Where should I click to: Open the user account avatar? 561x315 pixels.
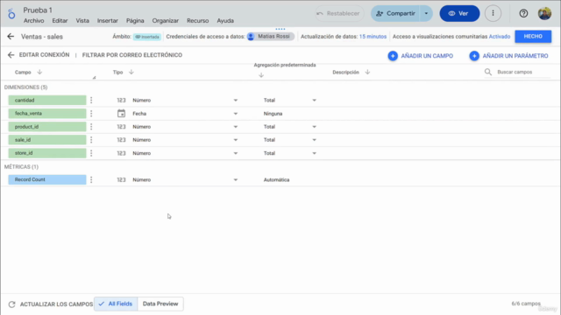[x=544, y=14]
